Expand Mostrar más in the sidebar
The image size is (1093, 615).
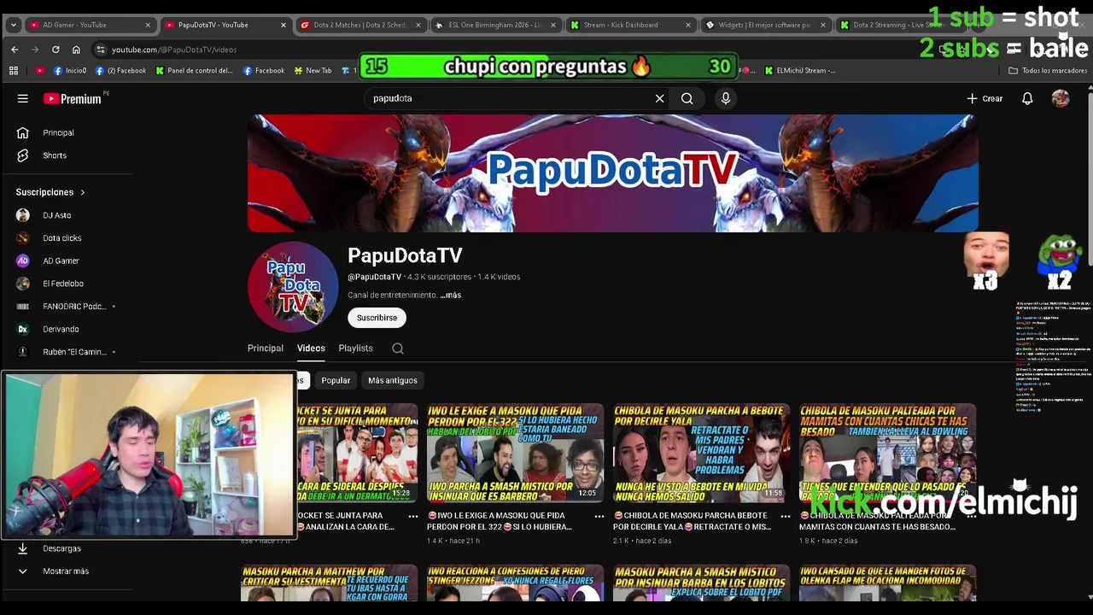[x=65, y=571]
